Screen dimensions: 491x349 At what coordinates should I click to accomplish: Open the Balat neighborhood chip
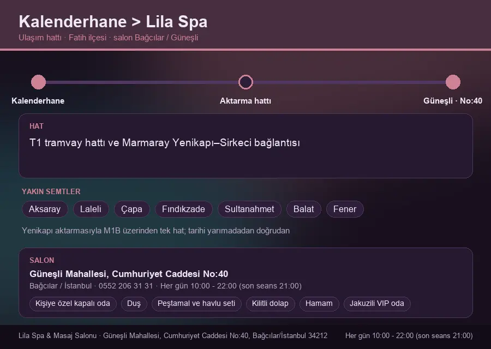point(304,209)
